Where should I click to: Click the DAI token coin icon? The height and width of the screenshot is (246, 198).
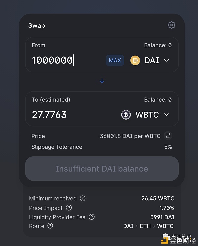point(135,60)
